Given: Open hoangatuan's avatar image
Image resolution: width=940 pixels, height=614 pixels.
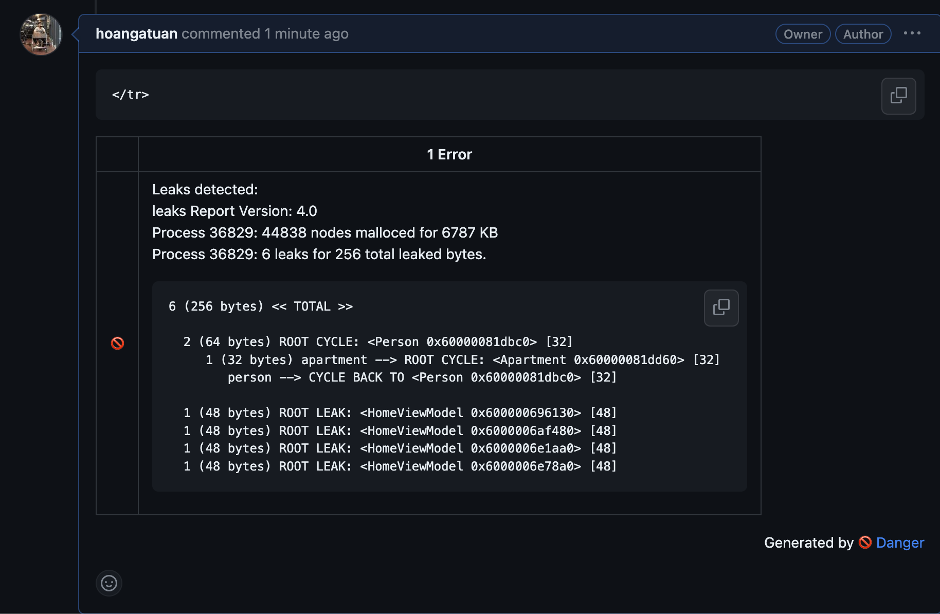Looking at the screenshot, I should [x=41, y=34].
